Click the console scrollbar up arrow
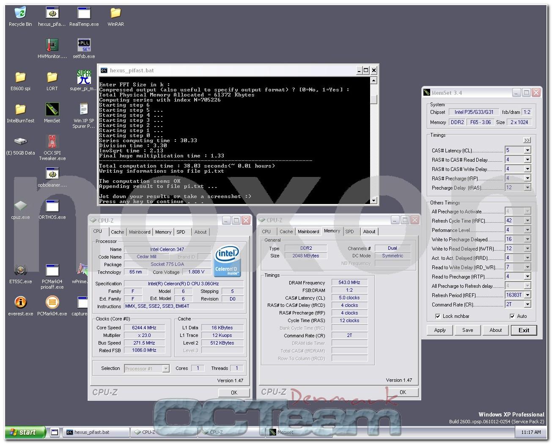 [x=373, y=80]
